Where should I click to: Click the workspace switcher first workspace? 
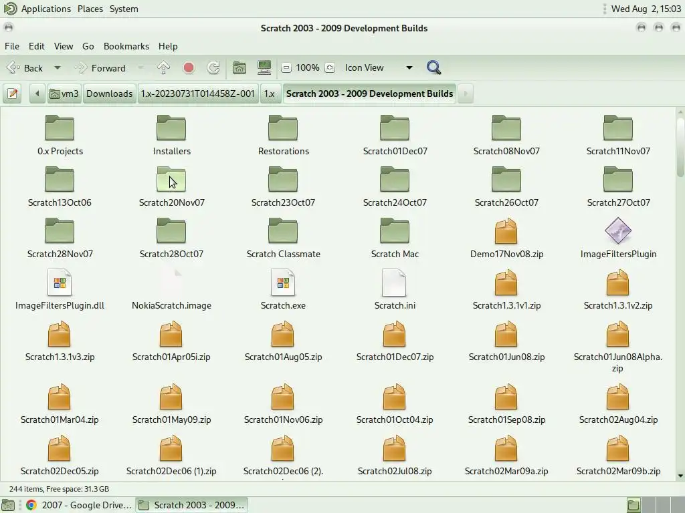pyautogui.click(x=633, y=505)
